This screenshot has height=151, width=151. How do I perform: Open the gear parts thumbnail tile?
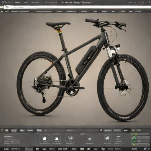coord(70,138)
